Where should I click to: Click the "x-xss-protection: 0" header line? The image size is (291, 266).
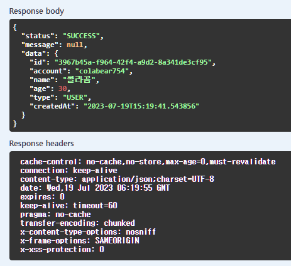[62, 250]
